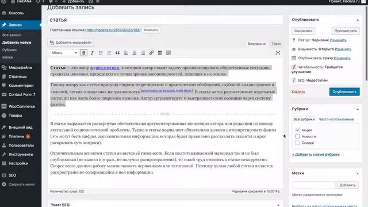Screen dimensions: 368x207
Task: Center-align the text
Action: point(135,53)
